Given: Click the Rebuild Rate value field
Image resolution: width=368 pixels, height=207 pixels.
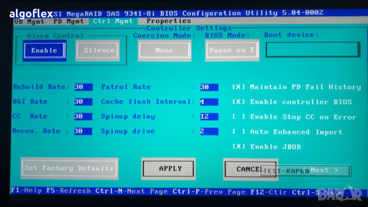Looking at the screenshot, I should [x=83, y=87].
